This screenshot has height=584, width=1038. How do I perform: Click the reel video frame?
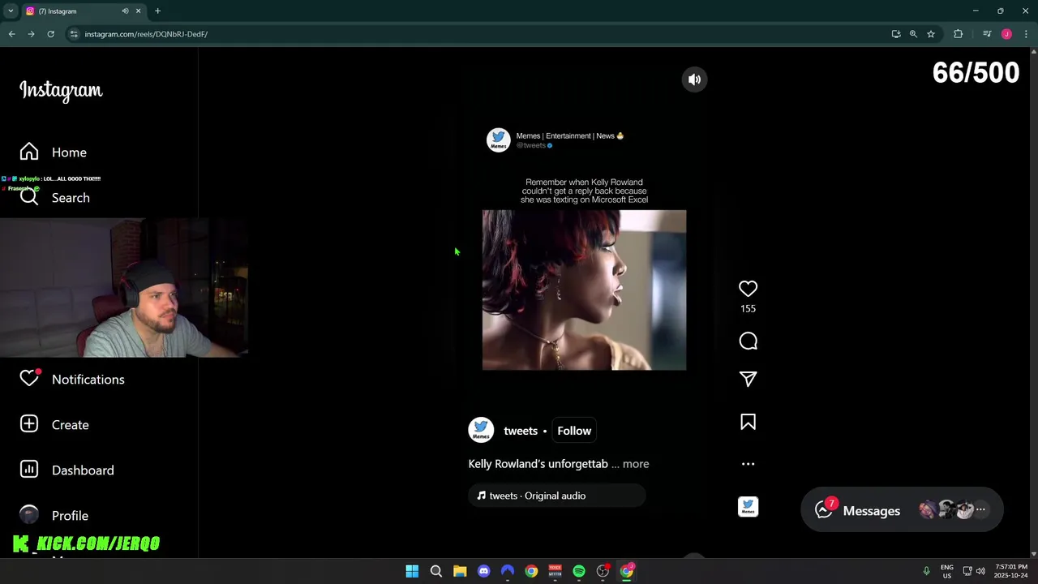[x=584, y=290]
